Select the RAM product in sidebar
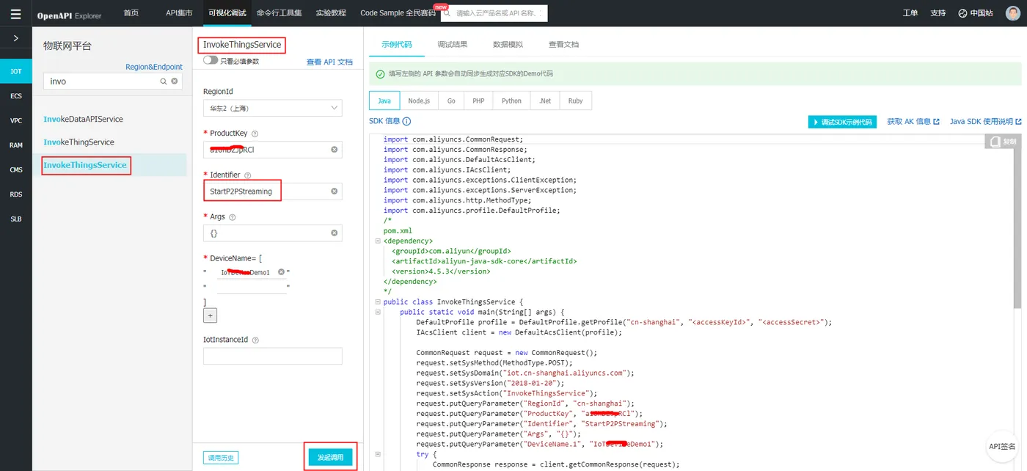1027x471 pixels. pos(15,145)
